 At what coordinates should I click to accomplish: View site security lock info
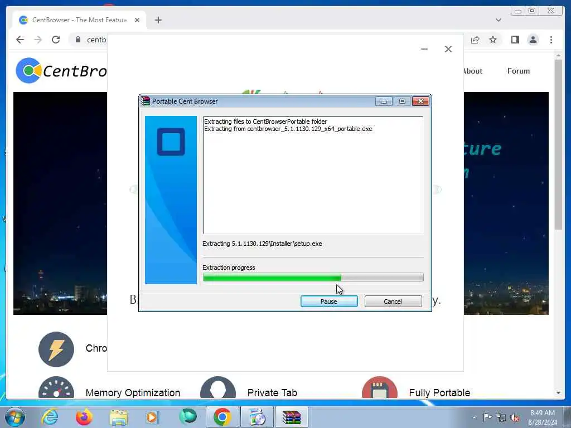(x=78, y=40)
